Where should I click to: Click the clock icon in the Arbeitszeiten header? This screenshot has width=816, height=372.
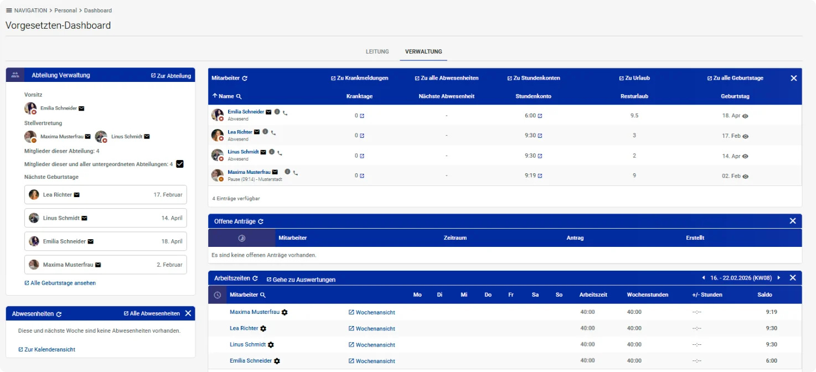(x=218, y=295)
